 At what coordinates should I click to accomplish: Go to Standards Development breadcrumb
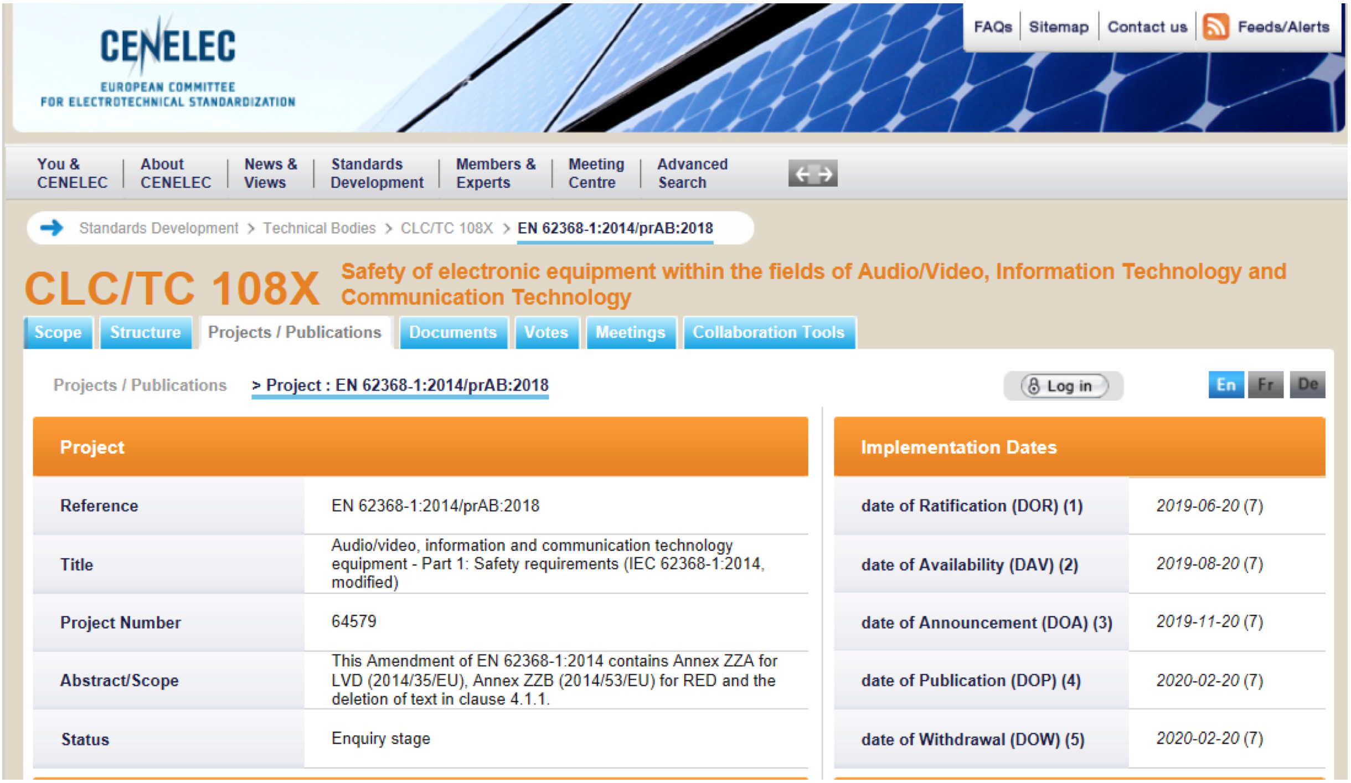click(158, 228)
